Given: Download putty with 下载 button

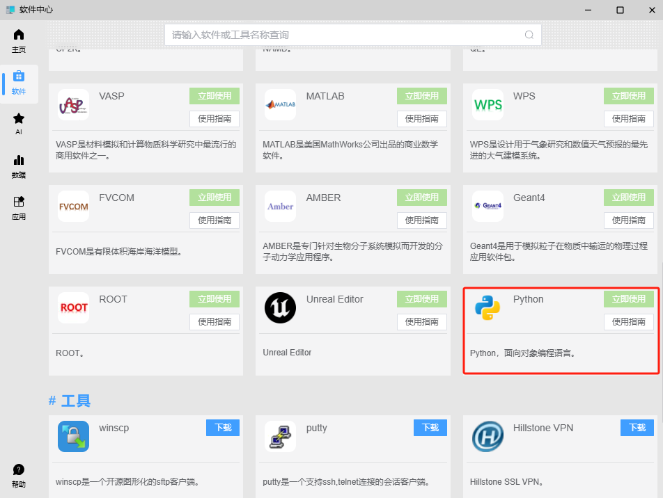Looking at the screenshot, I should click(430, 428).
